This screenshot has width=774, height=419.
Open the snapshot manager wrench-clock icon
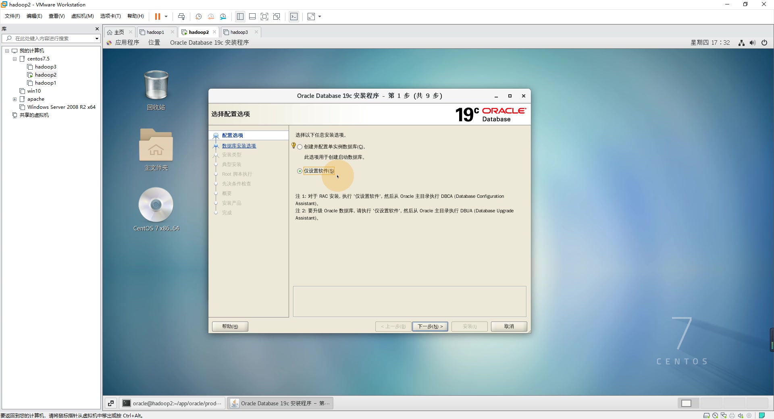[223, 17]
